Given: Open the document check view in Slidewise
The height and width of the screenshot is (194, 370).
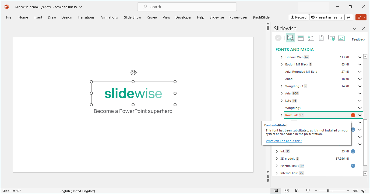Looking at the screenshot, I should (321, 38).
